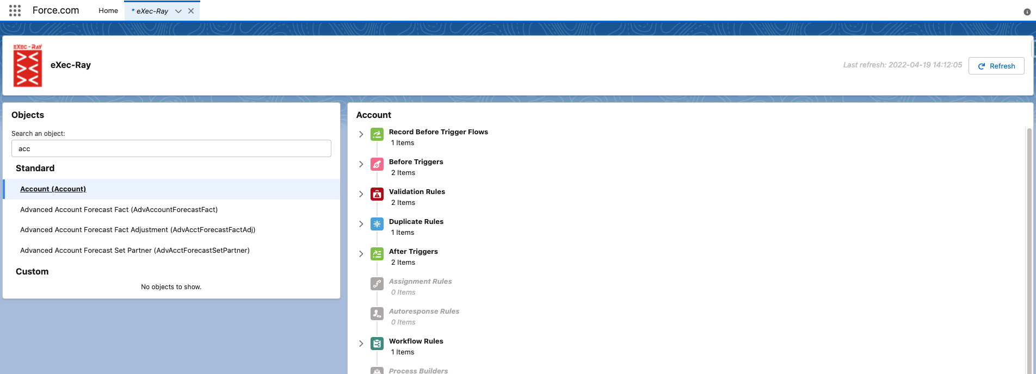Click the Refresh button
The width and height of the screenshot is (1036, 374).
pos(996,66)
